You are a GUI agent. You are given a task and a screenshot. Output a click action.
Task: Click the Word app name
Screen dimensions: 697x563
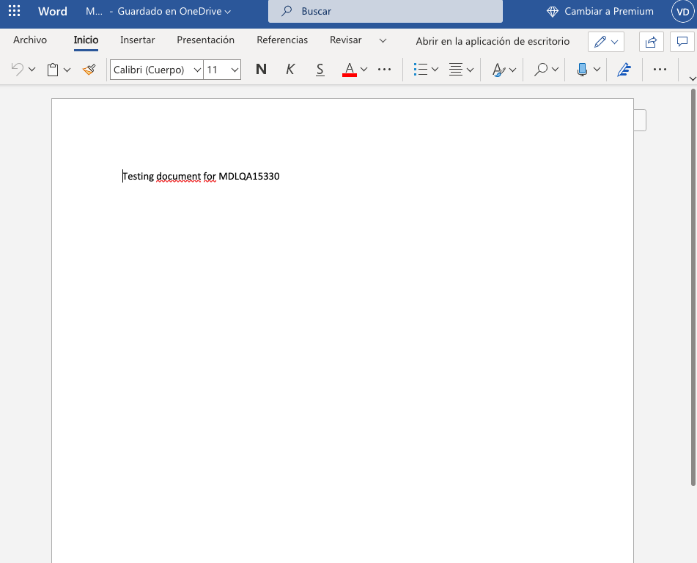pyautogui.click(x=53, y=11)
